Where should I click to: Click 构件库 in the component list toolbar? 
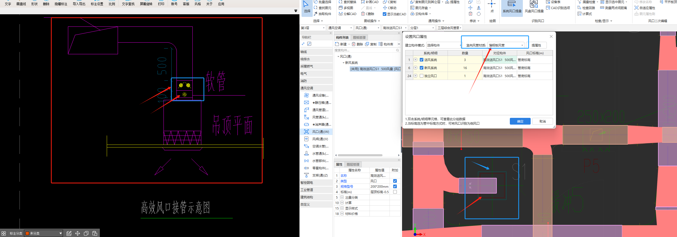[386, 44]
